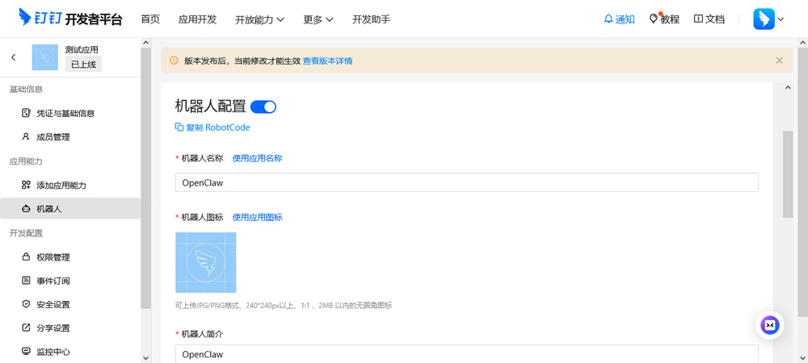Expand the 开放能力 dropdown menu
808x363 pixels.
[x=259, y=19]
